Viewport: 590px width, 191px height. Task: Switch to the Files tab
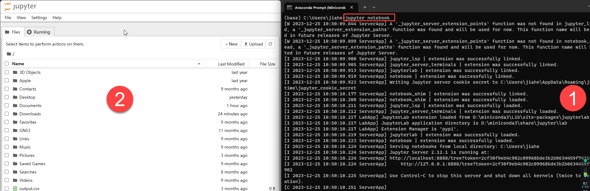coord(13,32)
